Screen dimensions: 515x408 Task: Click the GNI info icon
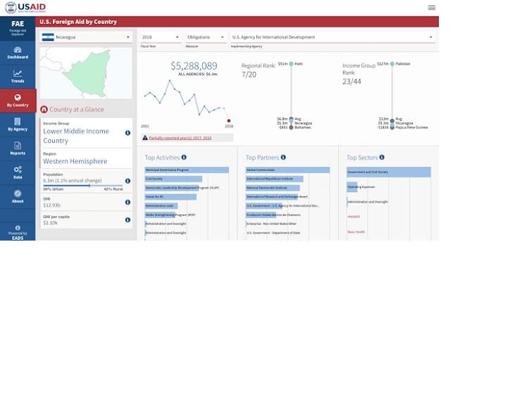128,203
